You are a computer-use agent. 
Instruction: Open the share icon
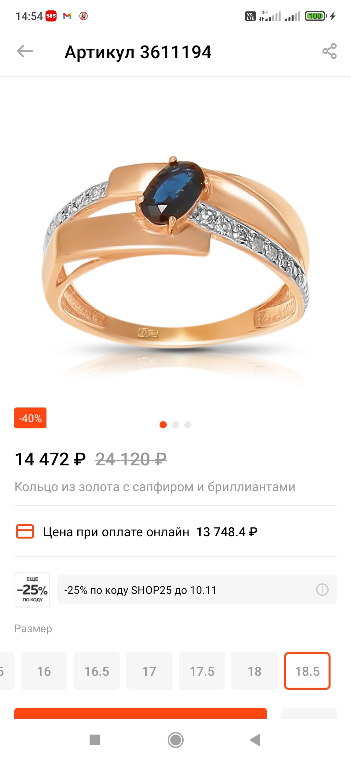tap(329, 51)
